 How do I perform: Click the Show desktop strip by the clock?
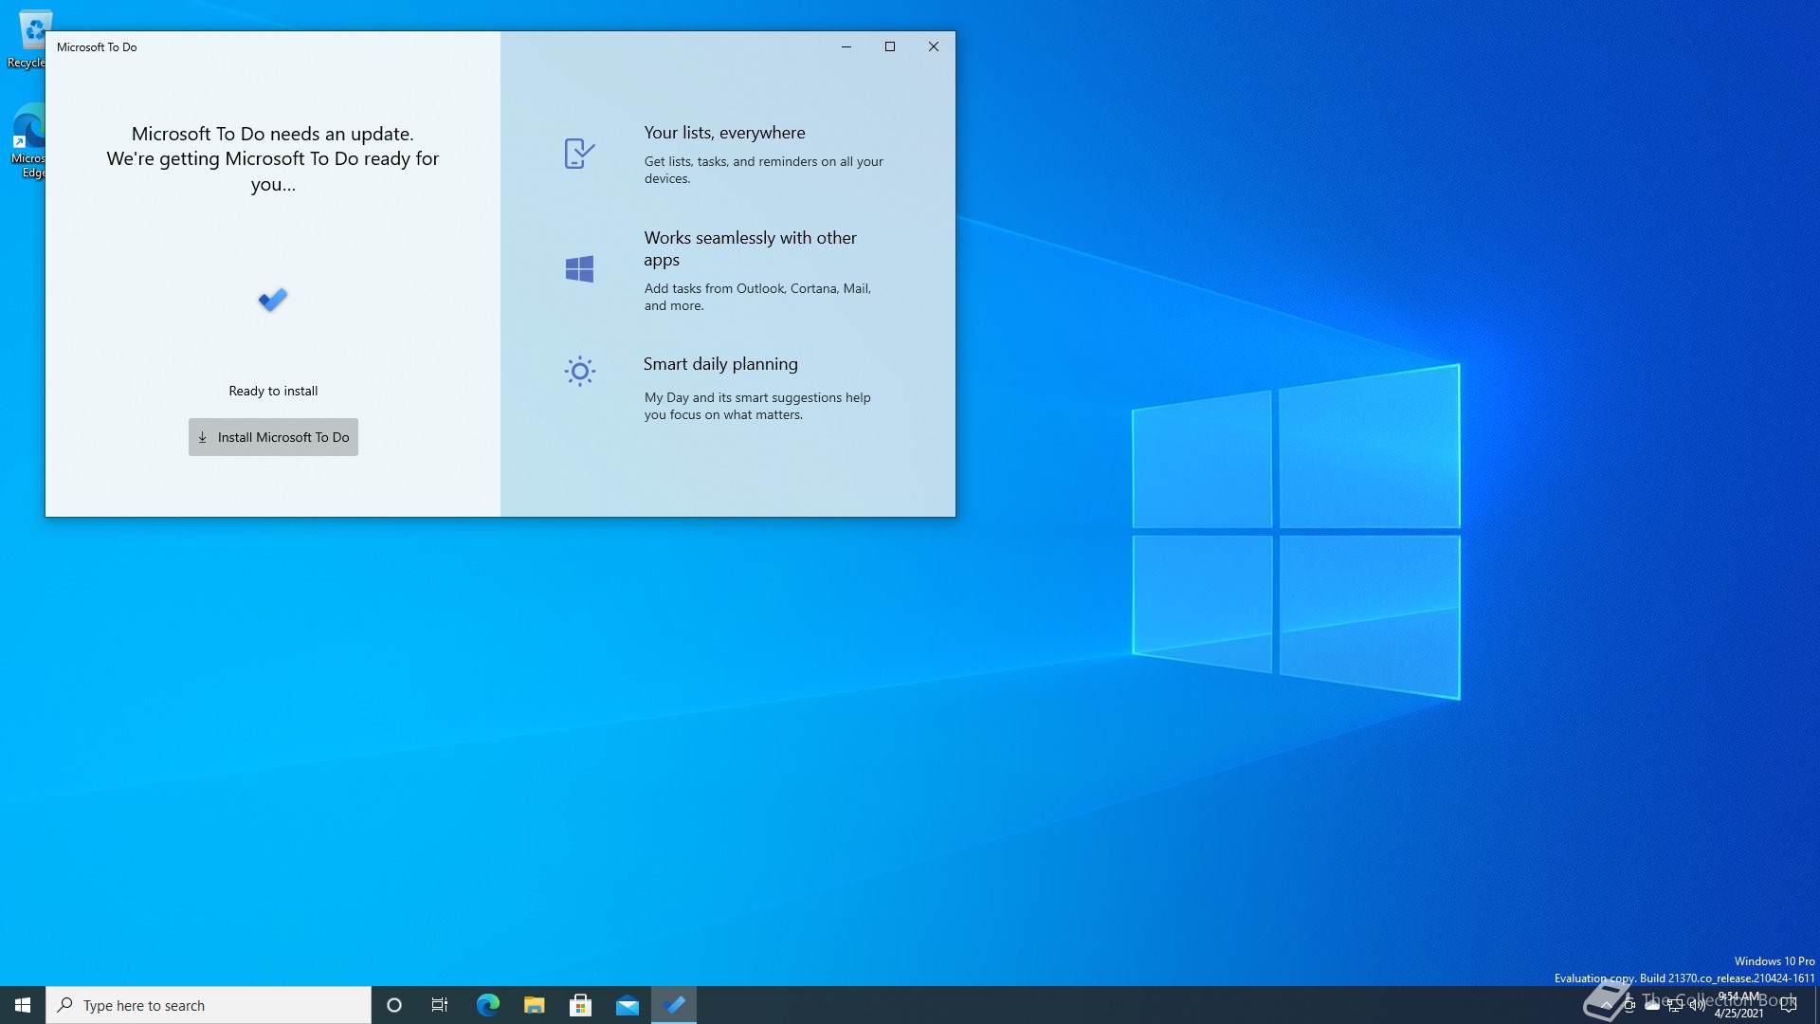[1816, 1005]
